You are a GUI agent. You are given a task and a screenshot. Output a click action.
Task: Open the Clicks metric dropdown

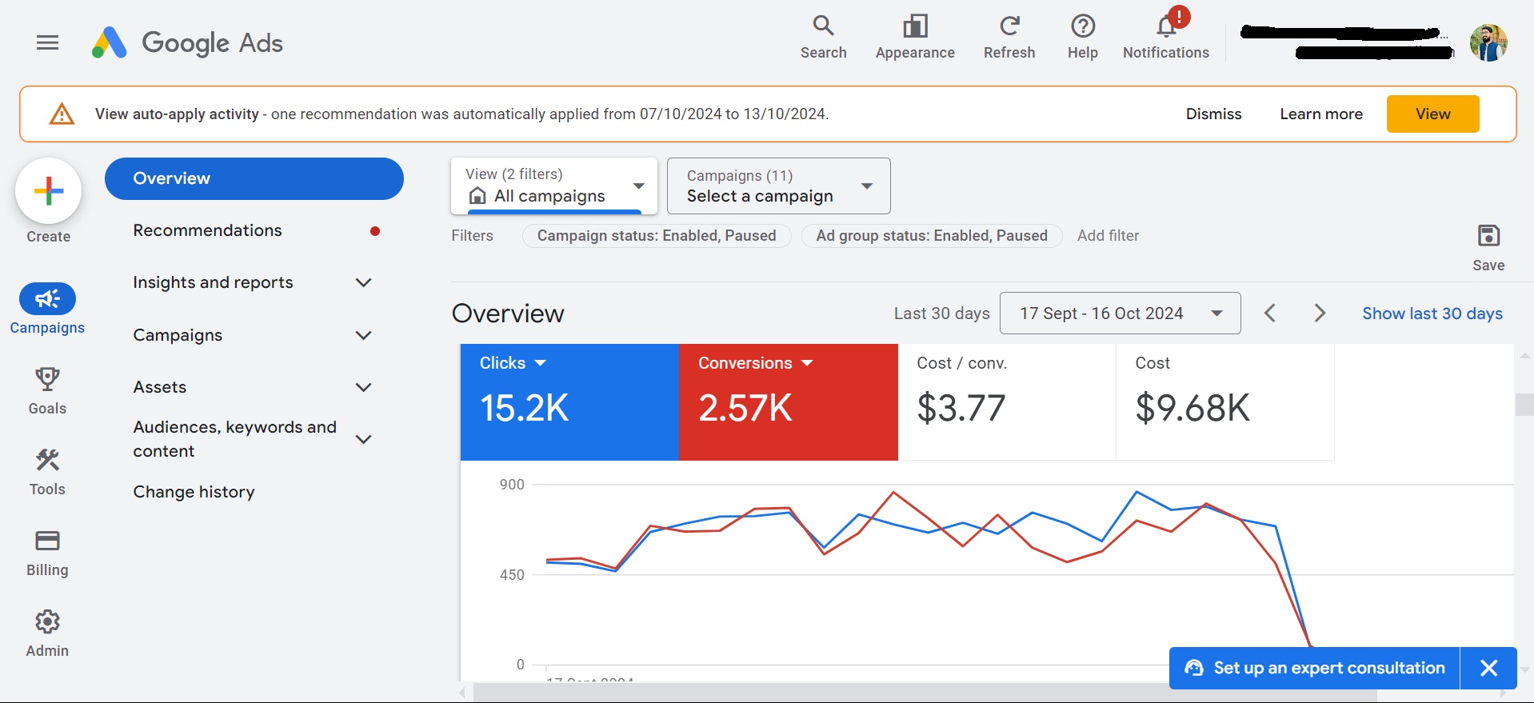(513, 363)
